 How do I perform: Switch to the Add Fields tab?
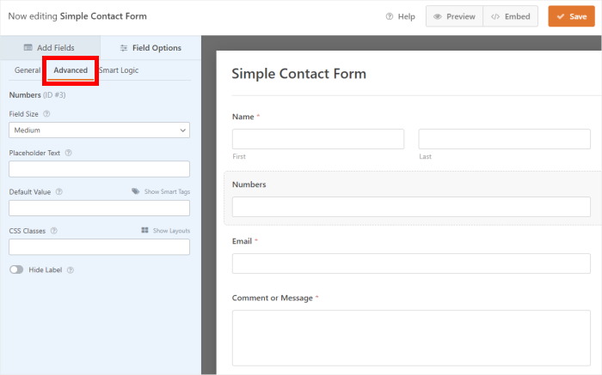pos(50,47)
